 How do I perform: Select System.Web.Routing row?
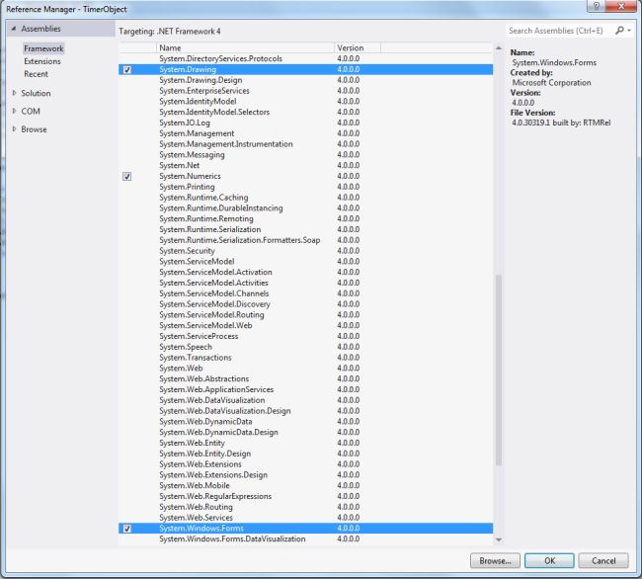click(x=306, y=507)
